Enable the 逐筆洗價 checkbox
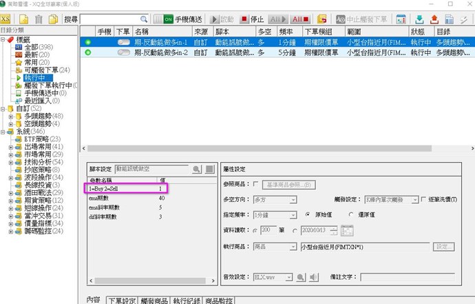The image size is (475, 304). pyautogui.click(x=423, y=199)
